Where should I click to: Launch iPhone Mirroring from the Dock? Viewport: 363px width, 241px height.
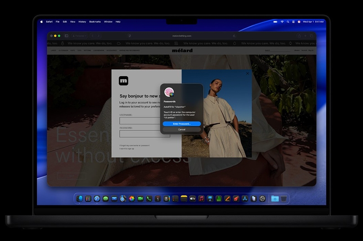[254, 198]
